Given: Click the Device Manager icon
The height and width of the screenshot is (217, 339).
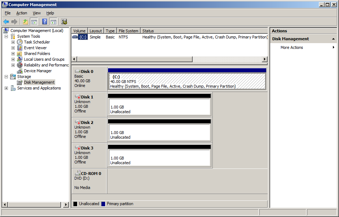Looking at the screenshot, I should (20, 71).
